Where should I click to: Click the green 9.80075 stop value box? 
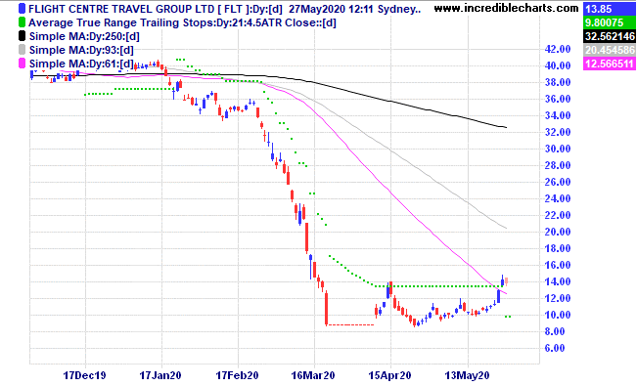pyautogui.click(x=610, y=22)
